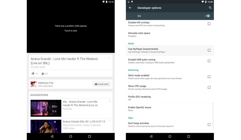This screenshot has height=140, width=241.
Task: Dislike the video with thumbs down icon
Action: point(43,74)
